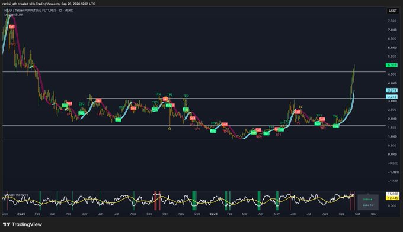This screenshot has width=403, height=232.
Task: Click the 7.500 price axis value
Action: pos(392,21)
